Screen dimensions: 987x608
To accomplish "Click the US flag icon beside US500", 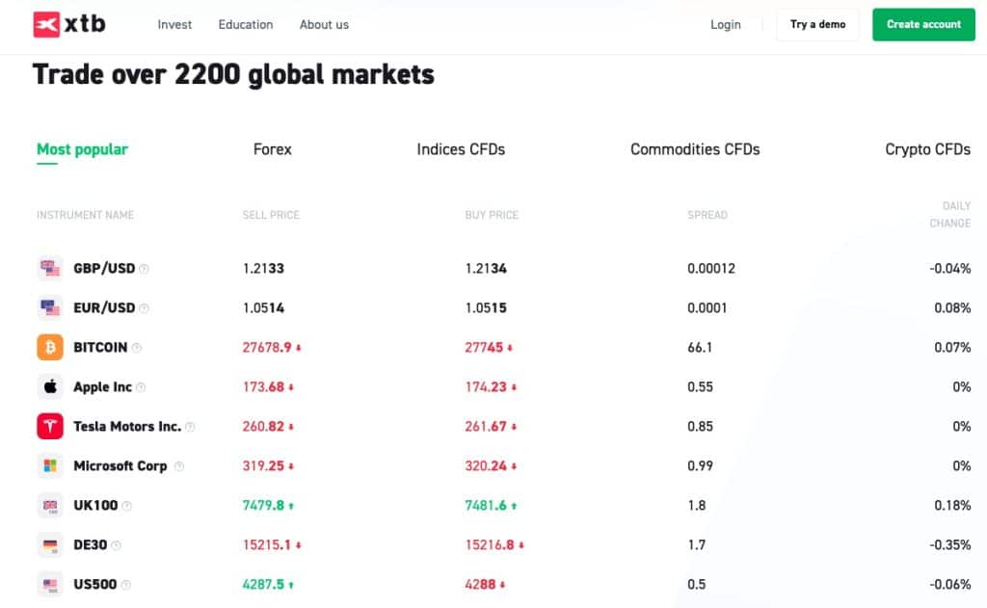I will [x=50, y=584].
